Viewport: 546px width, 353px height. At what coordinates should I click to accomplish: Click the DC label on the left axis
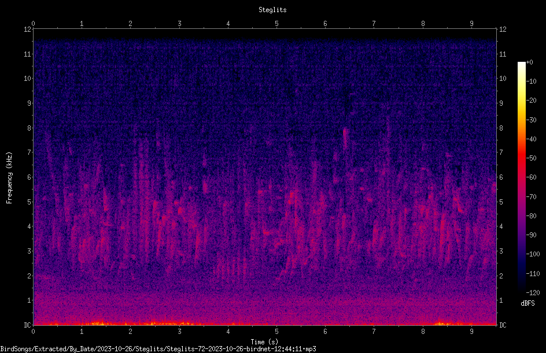click(x=28, y=325)
